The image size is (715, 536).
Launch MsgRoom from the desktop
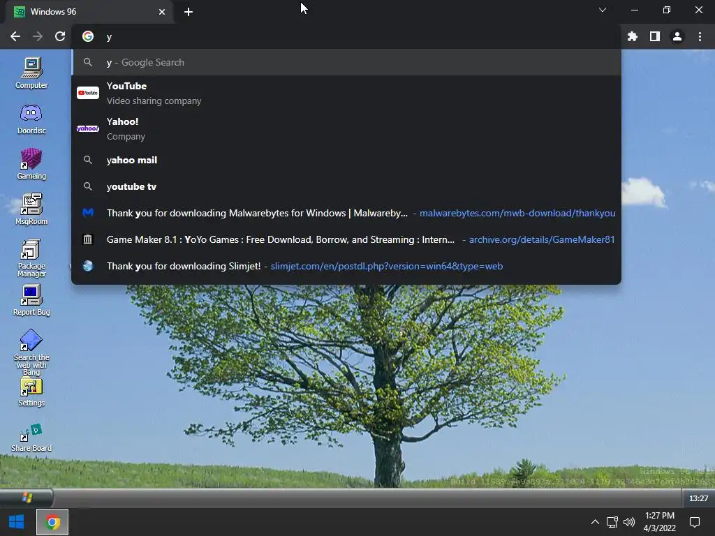[x=31, y=209]
